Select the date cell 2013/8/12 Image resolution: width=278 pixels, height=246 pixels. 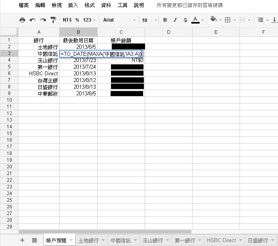point(78,80)
